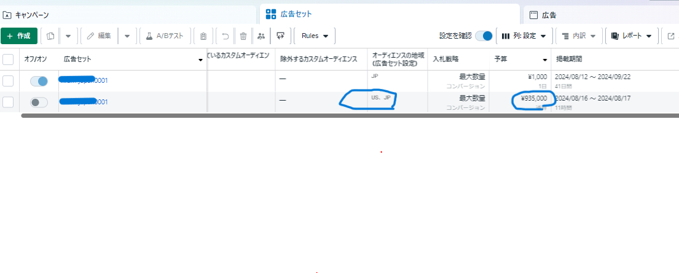Viewport: 679px width, 273px height.
Task: Click the ¥1,000 budget cell
Action: coord(520,81)
